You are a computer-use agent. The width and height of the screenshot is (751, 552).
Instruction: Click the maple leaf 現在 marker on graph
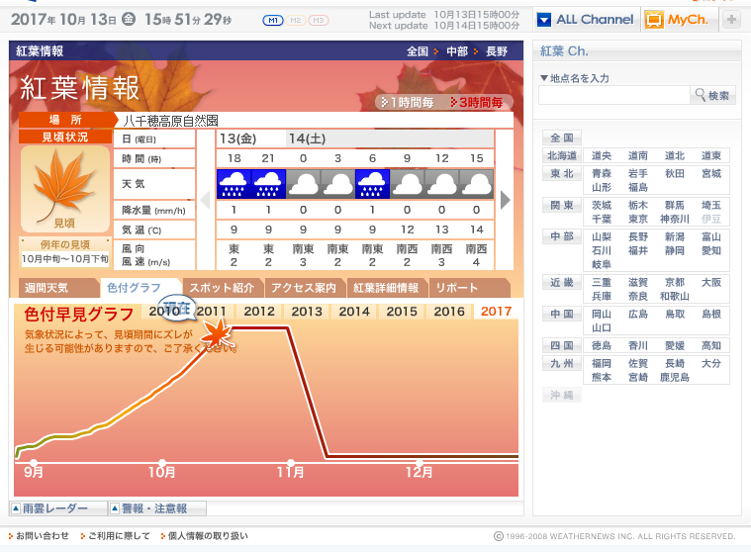[217, 331]
